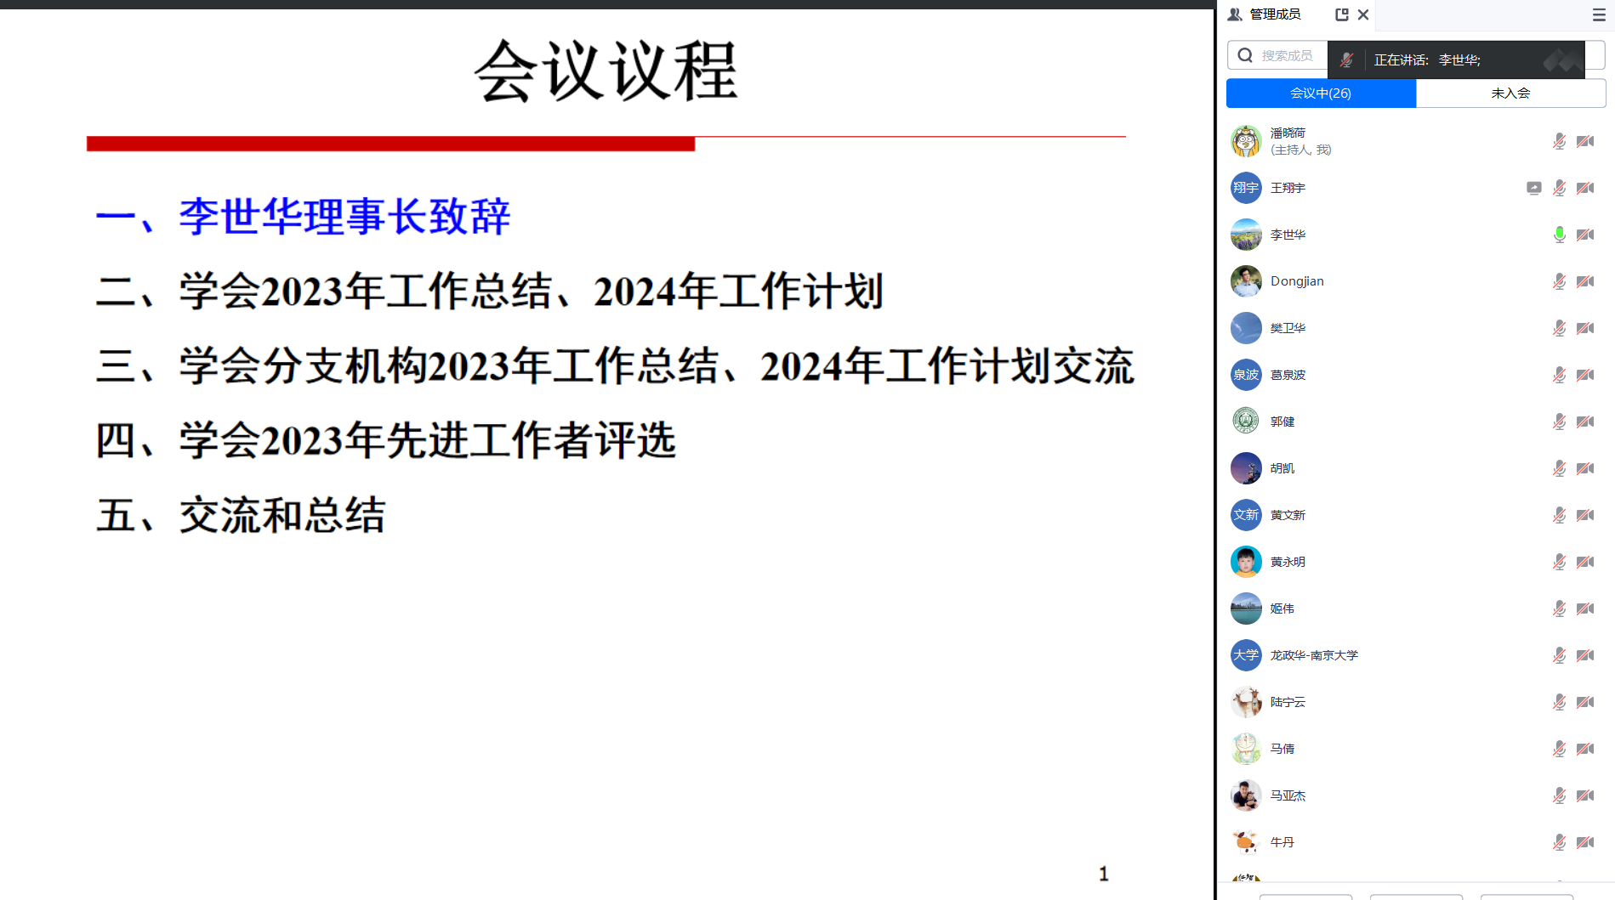Open the hamburger menu at top right
Image resolution: width=1615 pixels, height=900 pixels.
coord(1599,15)
